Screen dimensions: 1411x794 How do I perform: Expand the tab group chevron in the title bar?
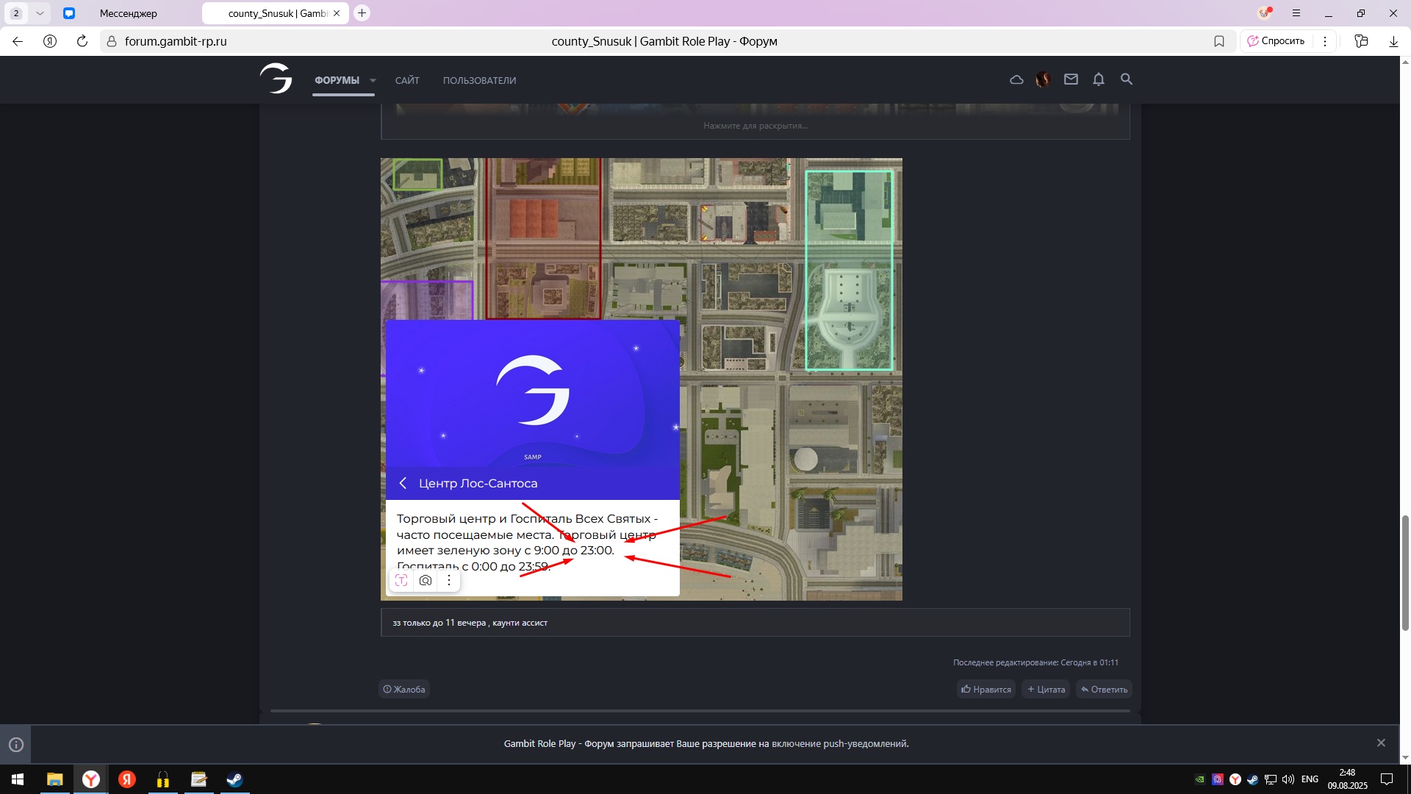pyautogui.click(x=40, y=13)
